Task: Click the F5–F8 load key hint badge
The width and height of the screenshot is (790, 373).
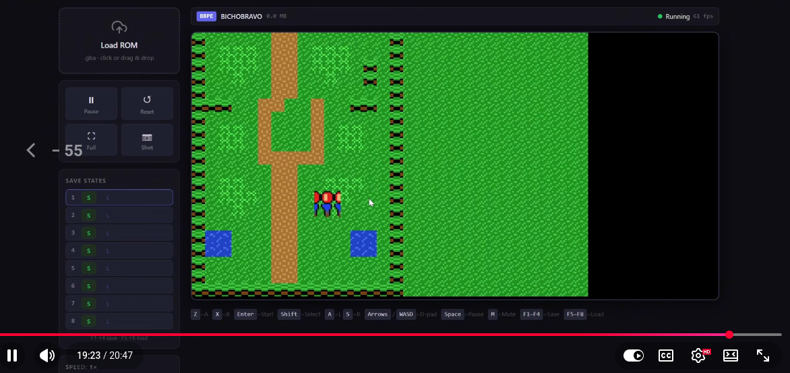Action: point(575,314)
